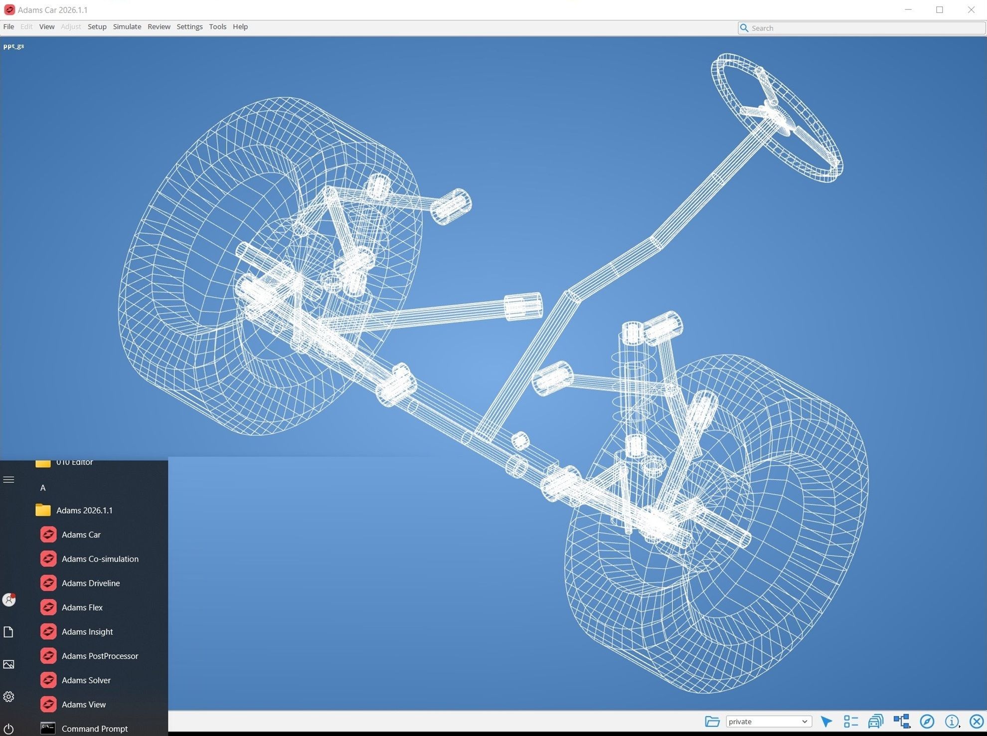Viewport: 987px width, 736px height.
Task: Open the Review menu
Action: [x=159, y=27]
